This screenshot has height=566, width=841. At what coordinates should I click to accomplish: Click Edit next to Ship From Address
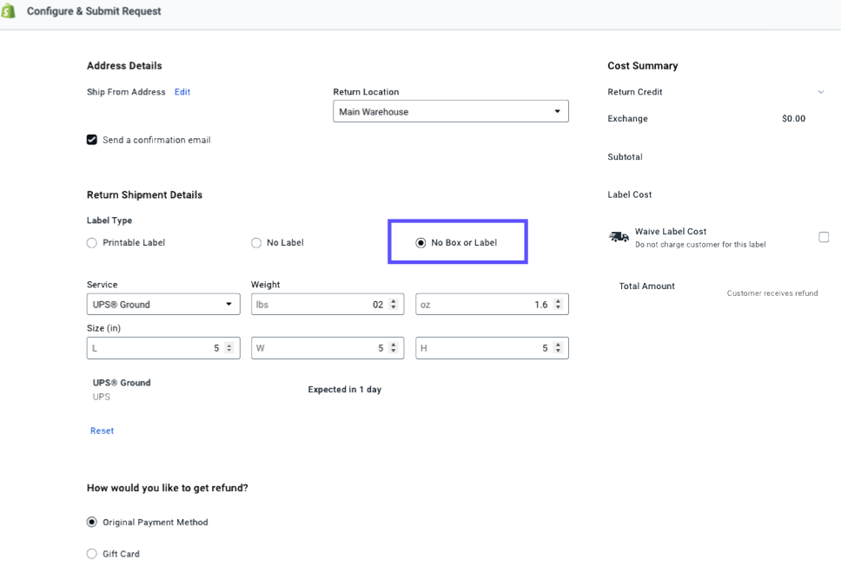(x=182, y=91)
